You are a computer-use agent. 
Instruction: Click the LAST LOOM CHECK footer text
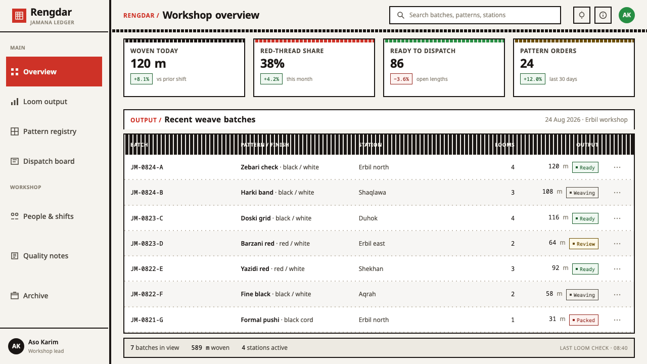pos(593,348)
